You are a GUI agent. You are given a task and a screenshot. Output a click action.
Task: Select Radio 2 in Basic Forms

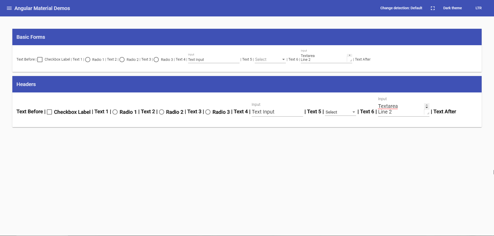122,60
